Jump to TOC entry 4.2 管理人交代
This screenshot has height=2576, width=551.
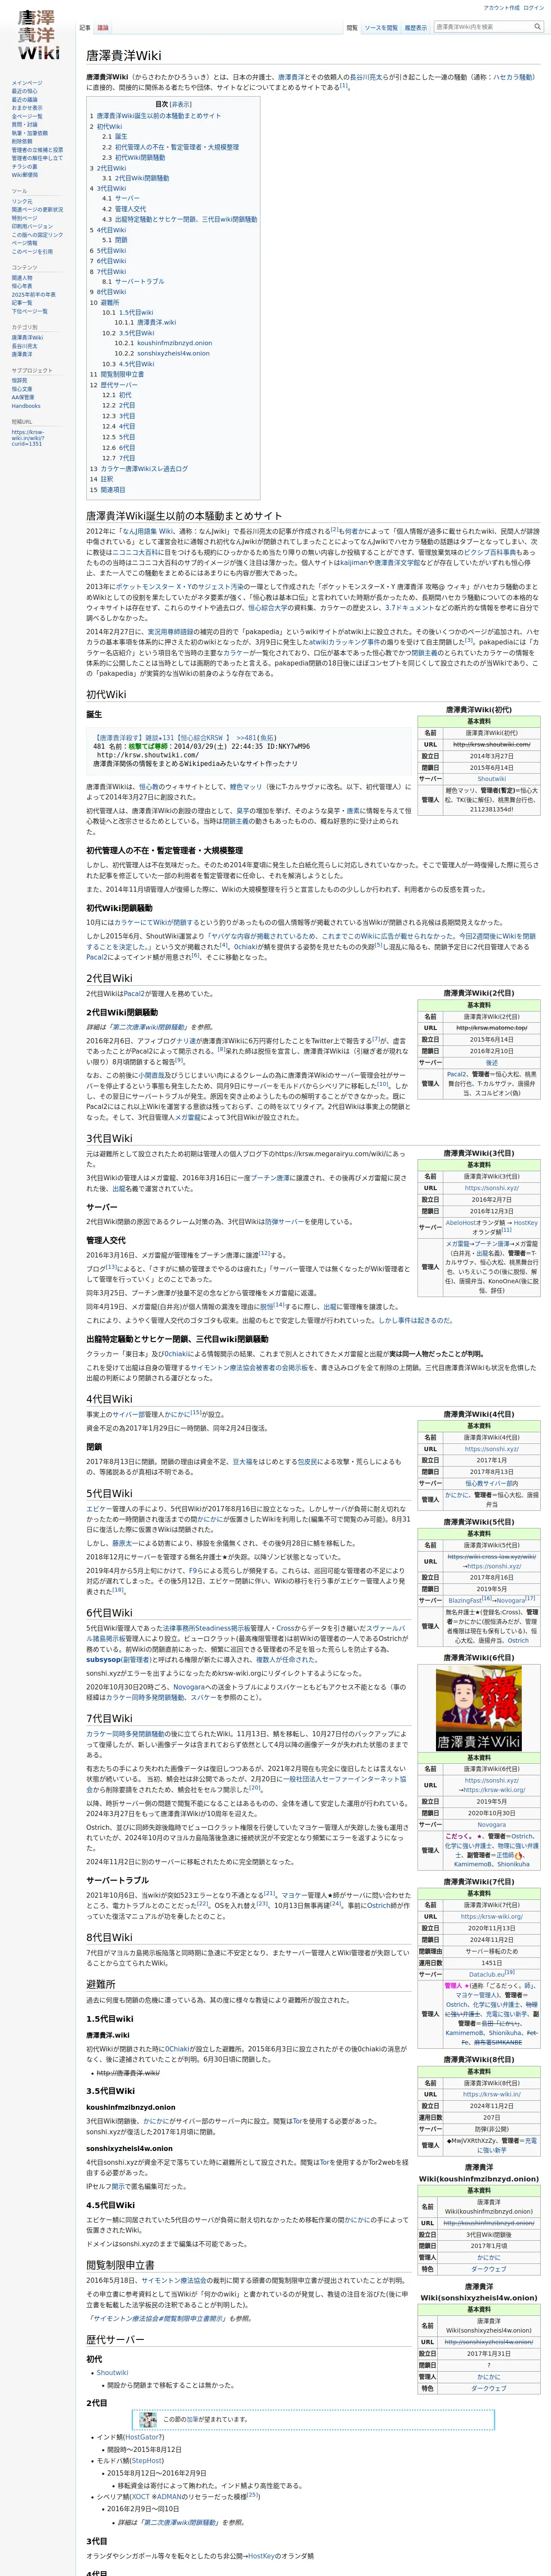124,209
